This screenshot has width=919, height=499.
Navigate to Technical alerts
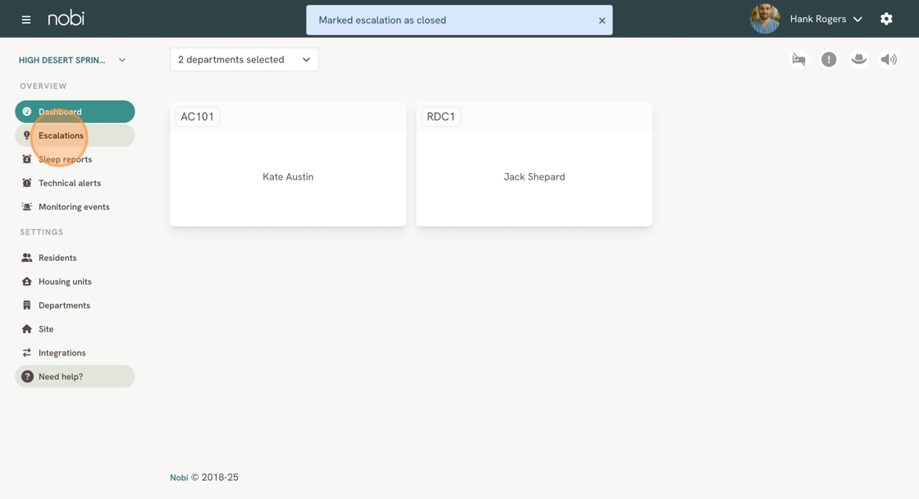click(x=75, y=183)
